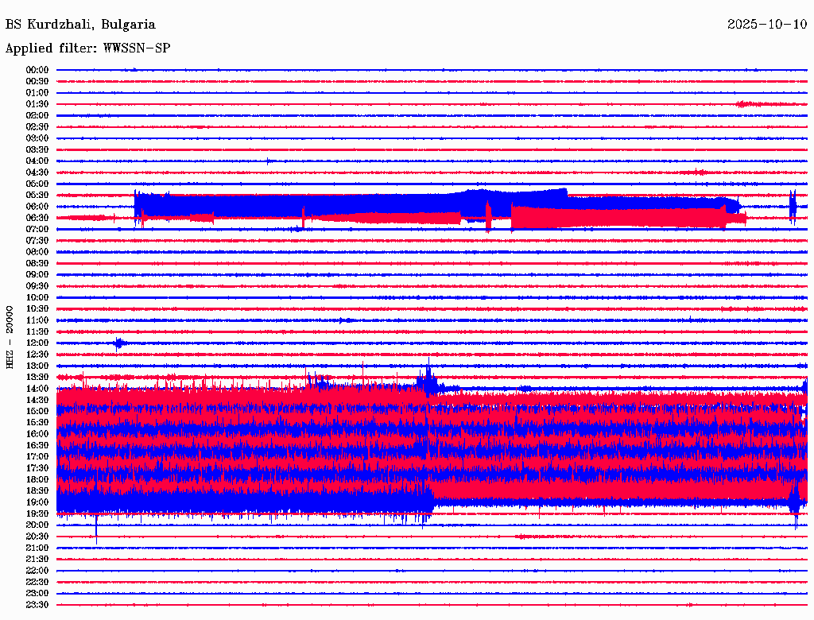Select the 21:30 time label

(37, 560)
